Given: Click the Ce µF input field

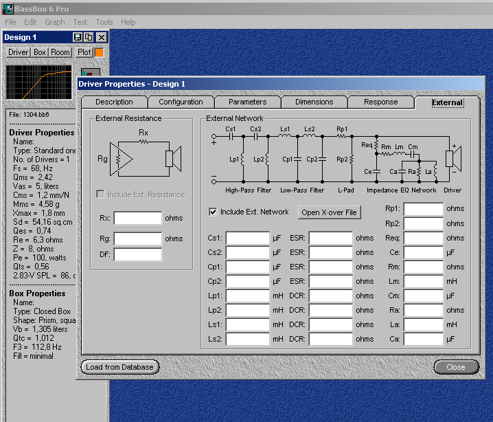Looking at the screenshot, I should click(424, 253).
